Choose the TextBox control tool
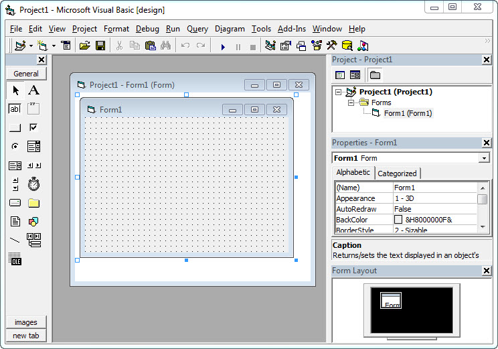 tap(15, 109)
